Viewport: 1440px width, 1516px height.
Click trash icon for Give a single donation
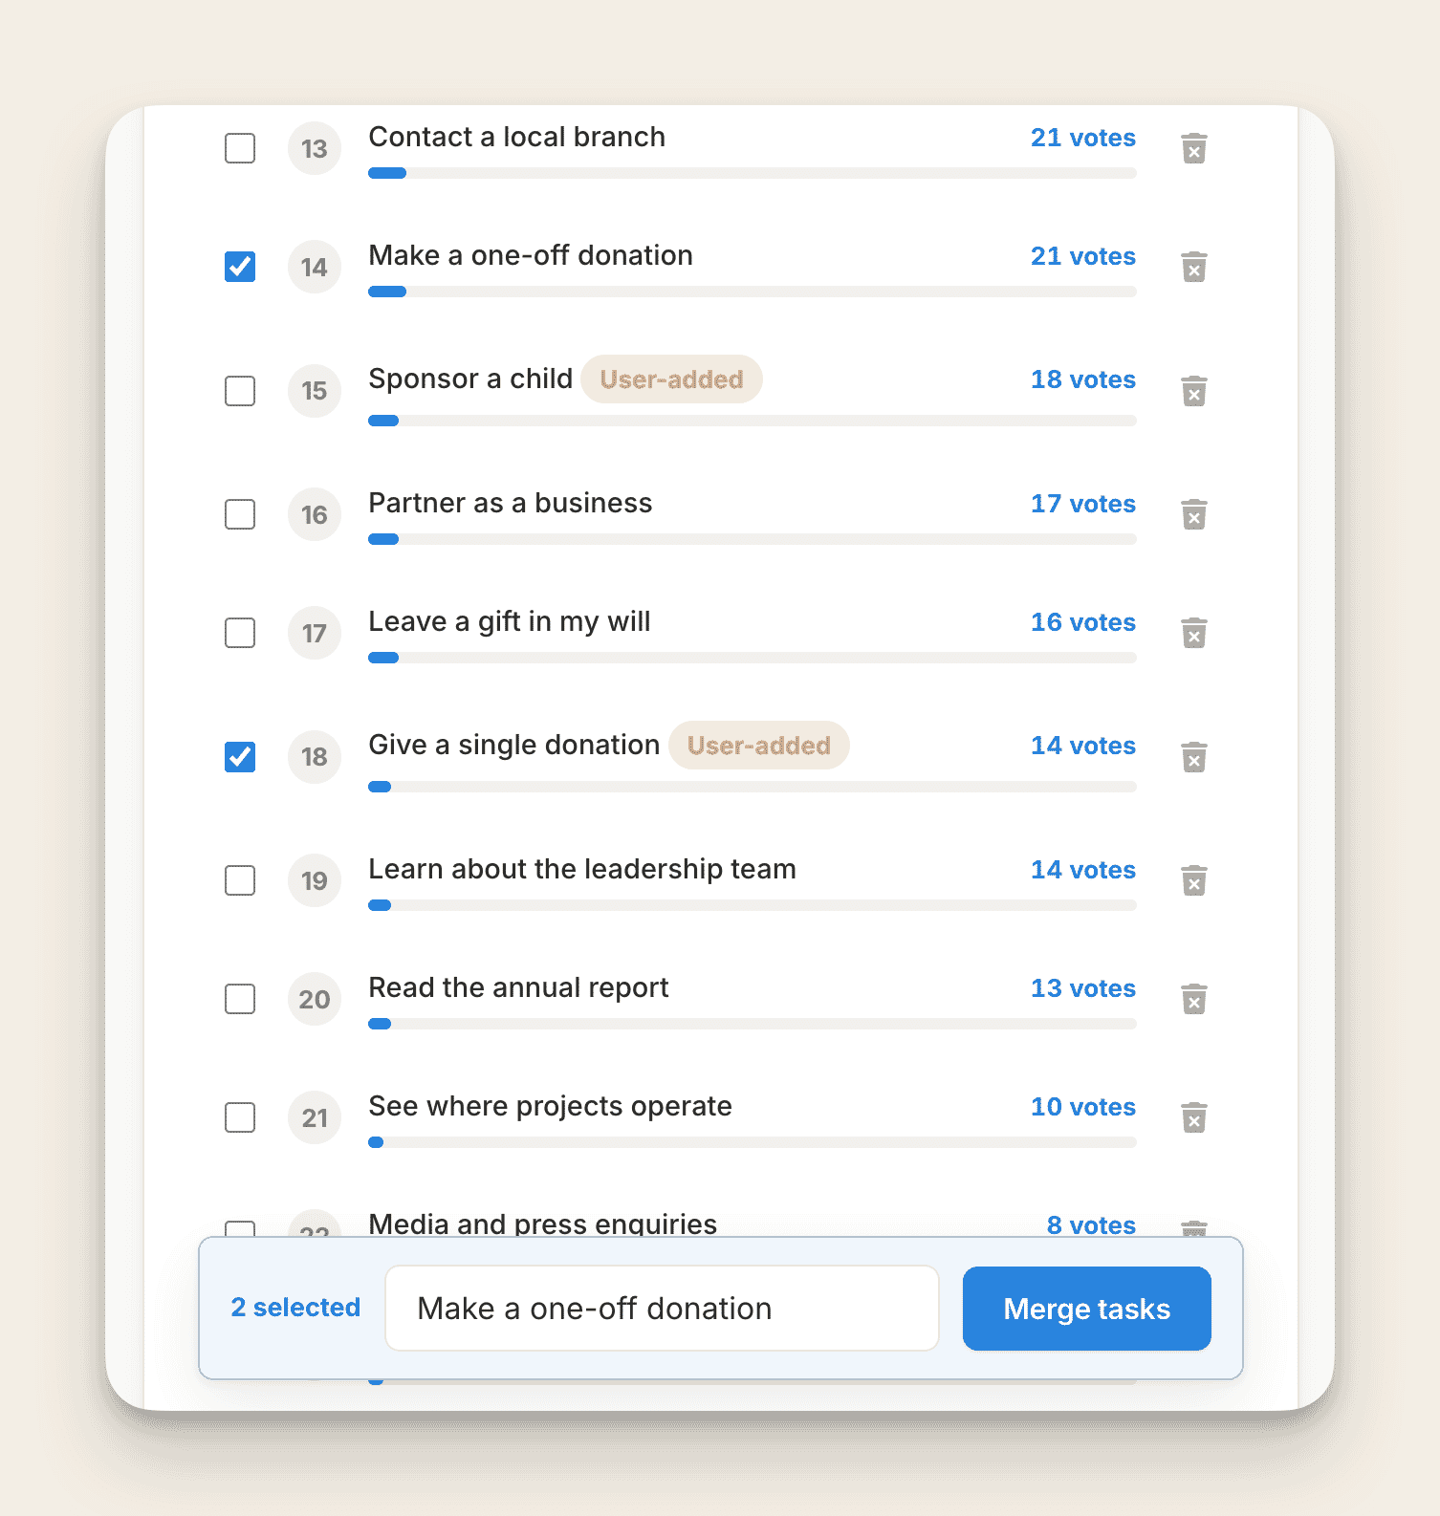1193,757
